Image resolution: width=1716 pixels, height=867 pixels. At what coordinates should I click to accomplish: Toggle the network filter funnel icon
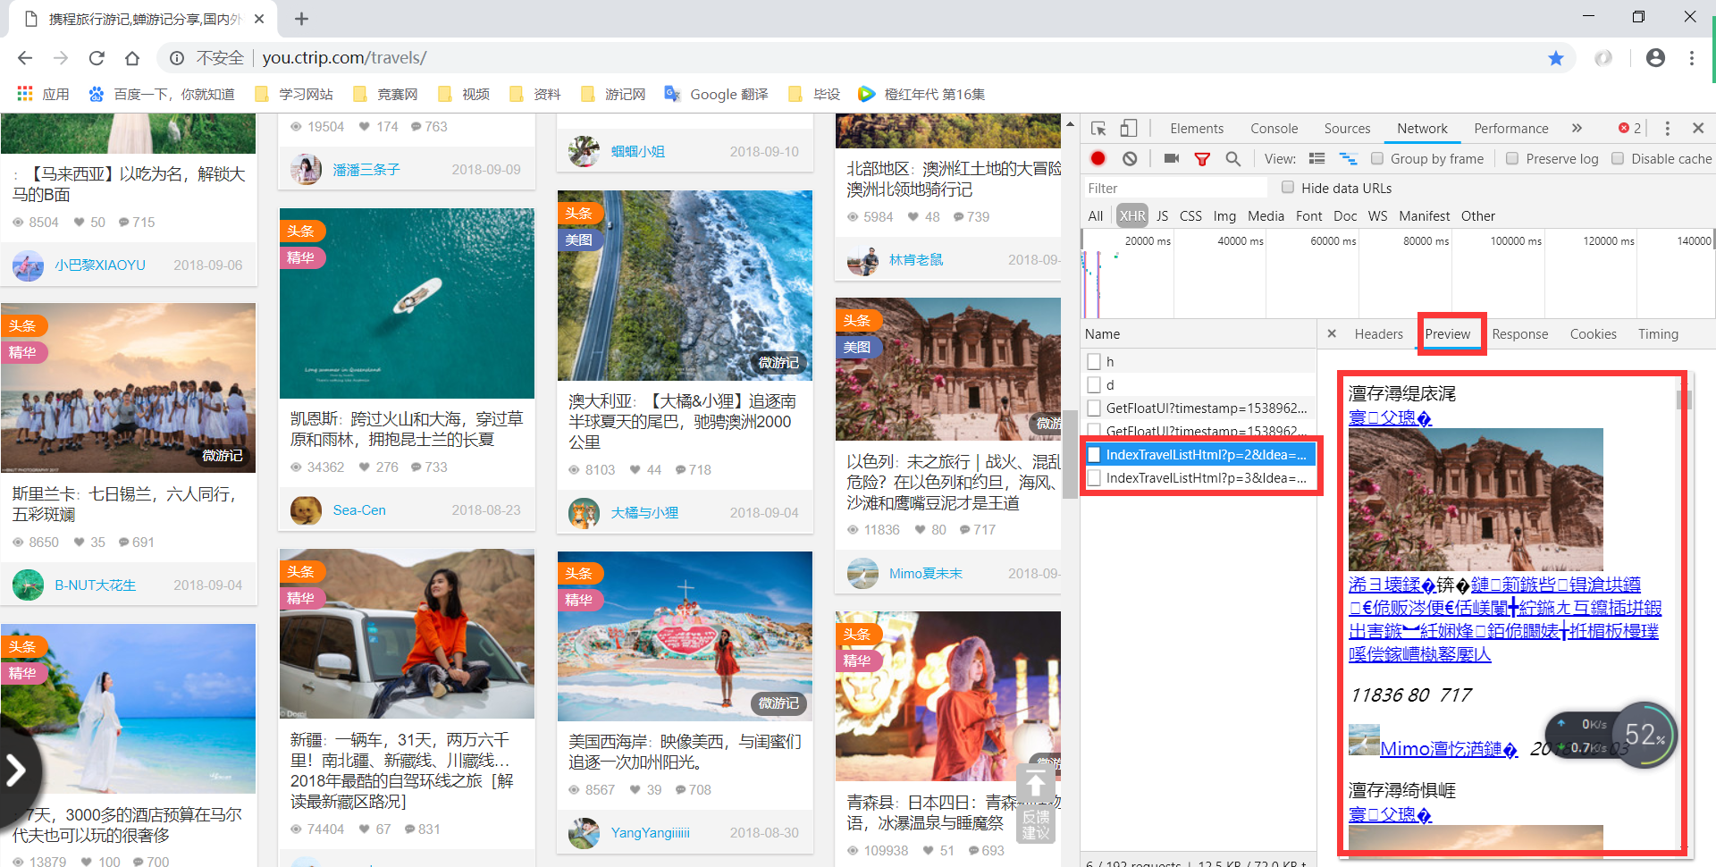pyautogui.click(x=1202, y=159)
